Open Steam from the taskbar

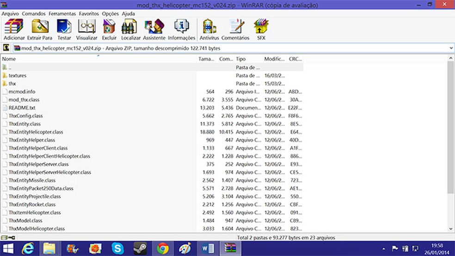pos(140,249)
